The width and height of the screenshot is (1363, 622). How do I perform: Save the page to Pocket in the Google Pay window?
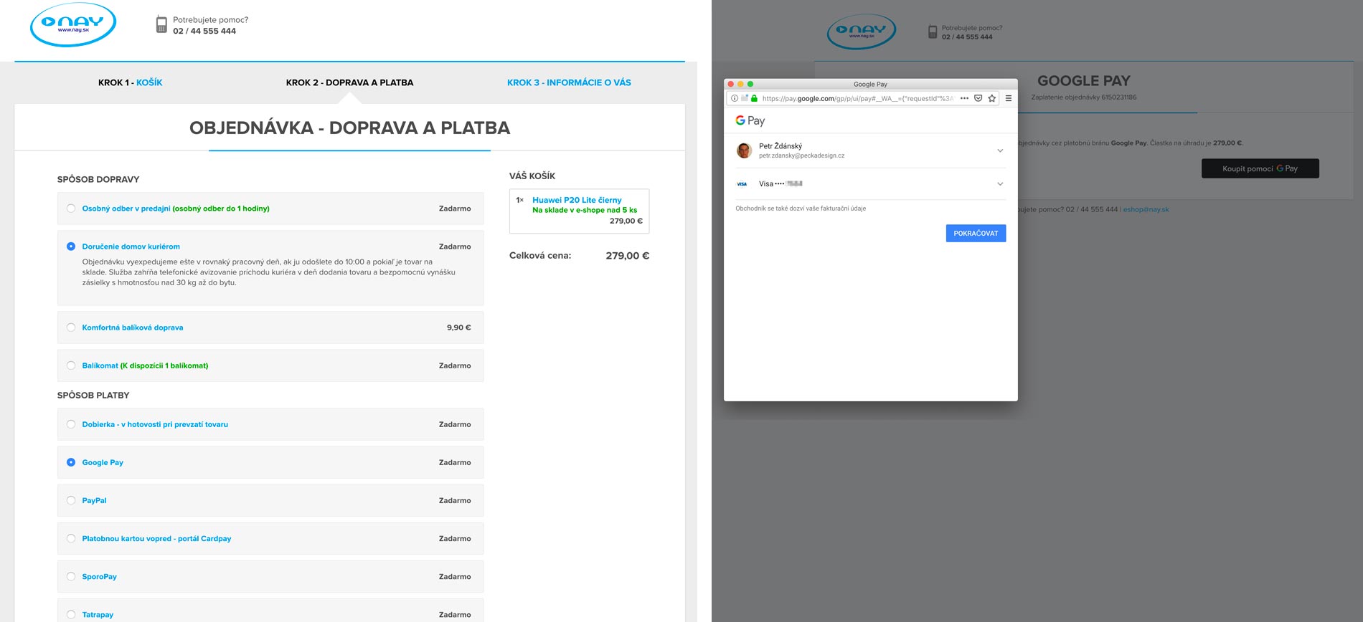click(978, 98)
